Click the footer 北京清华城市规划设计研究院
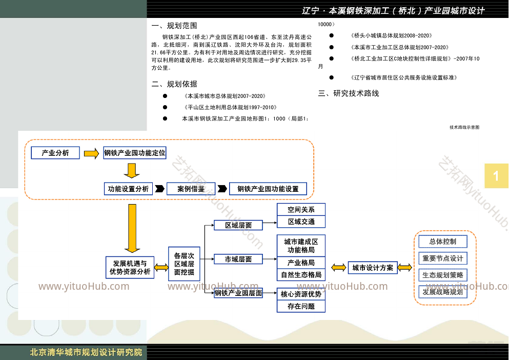The image size is (509, 360). 86,352
